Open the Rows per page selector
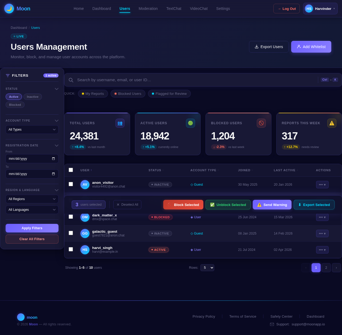342x335 pixels. [x=207, y=267]
